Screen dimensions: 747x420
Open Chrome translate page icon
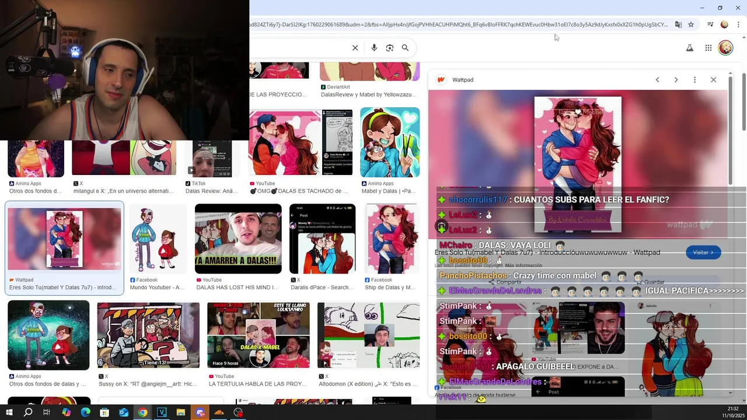point(678,24)
